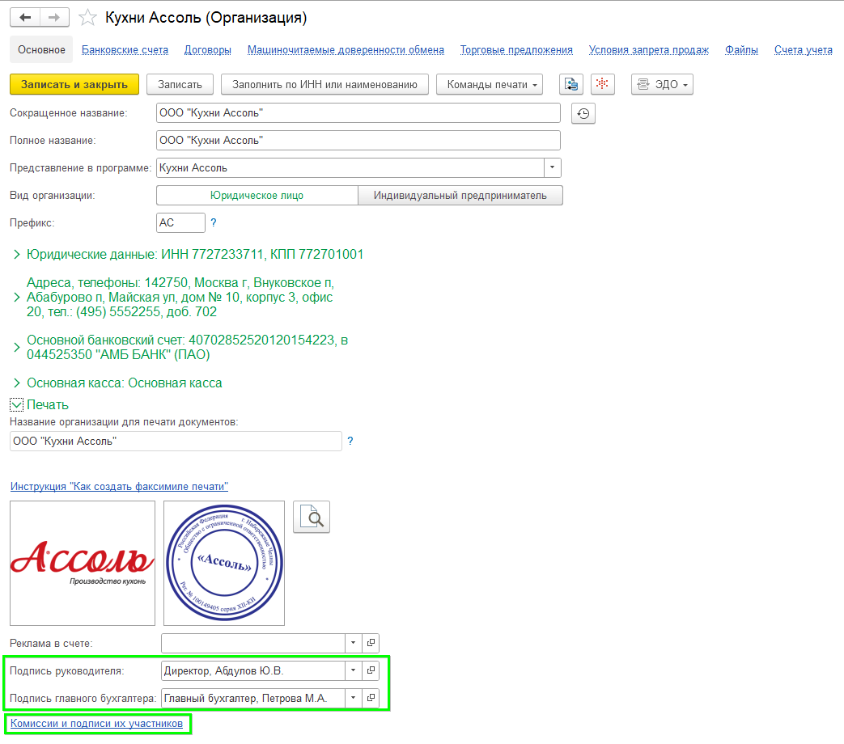Go back with the left arrow button

click(25, 18)
